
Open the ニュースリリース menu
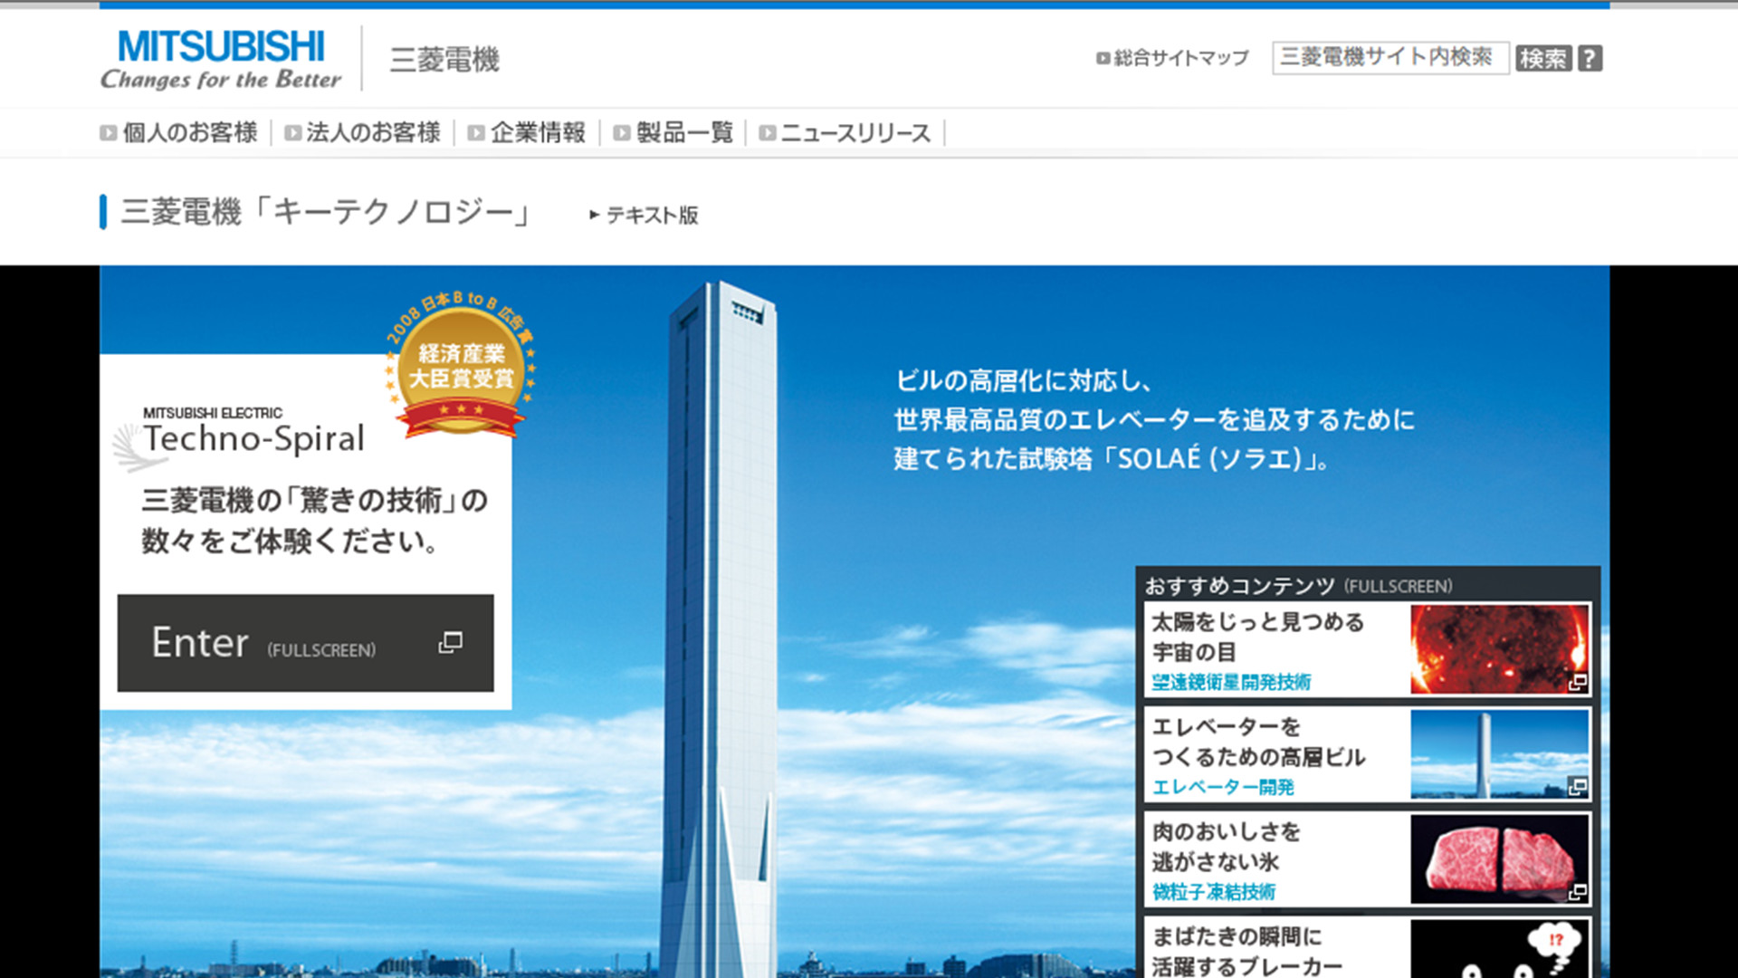click(855, 133)
